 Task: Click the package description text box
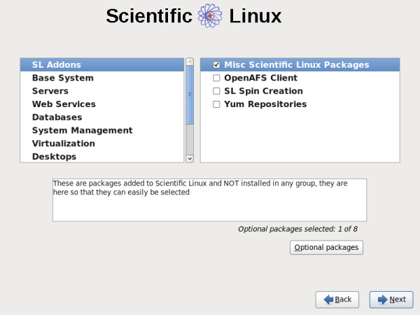point(209,199)
